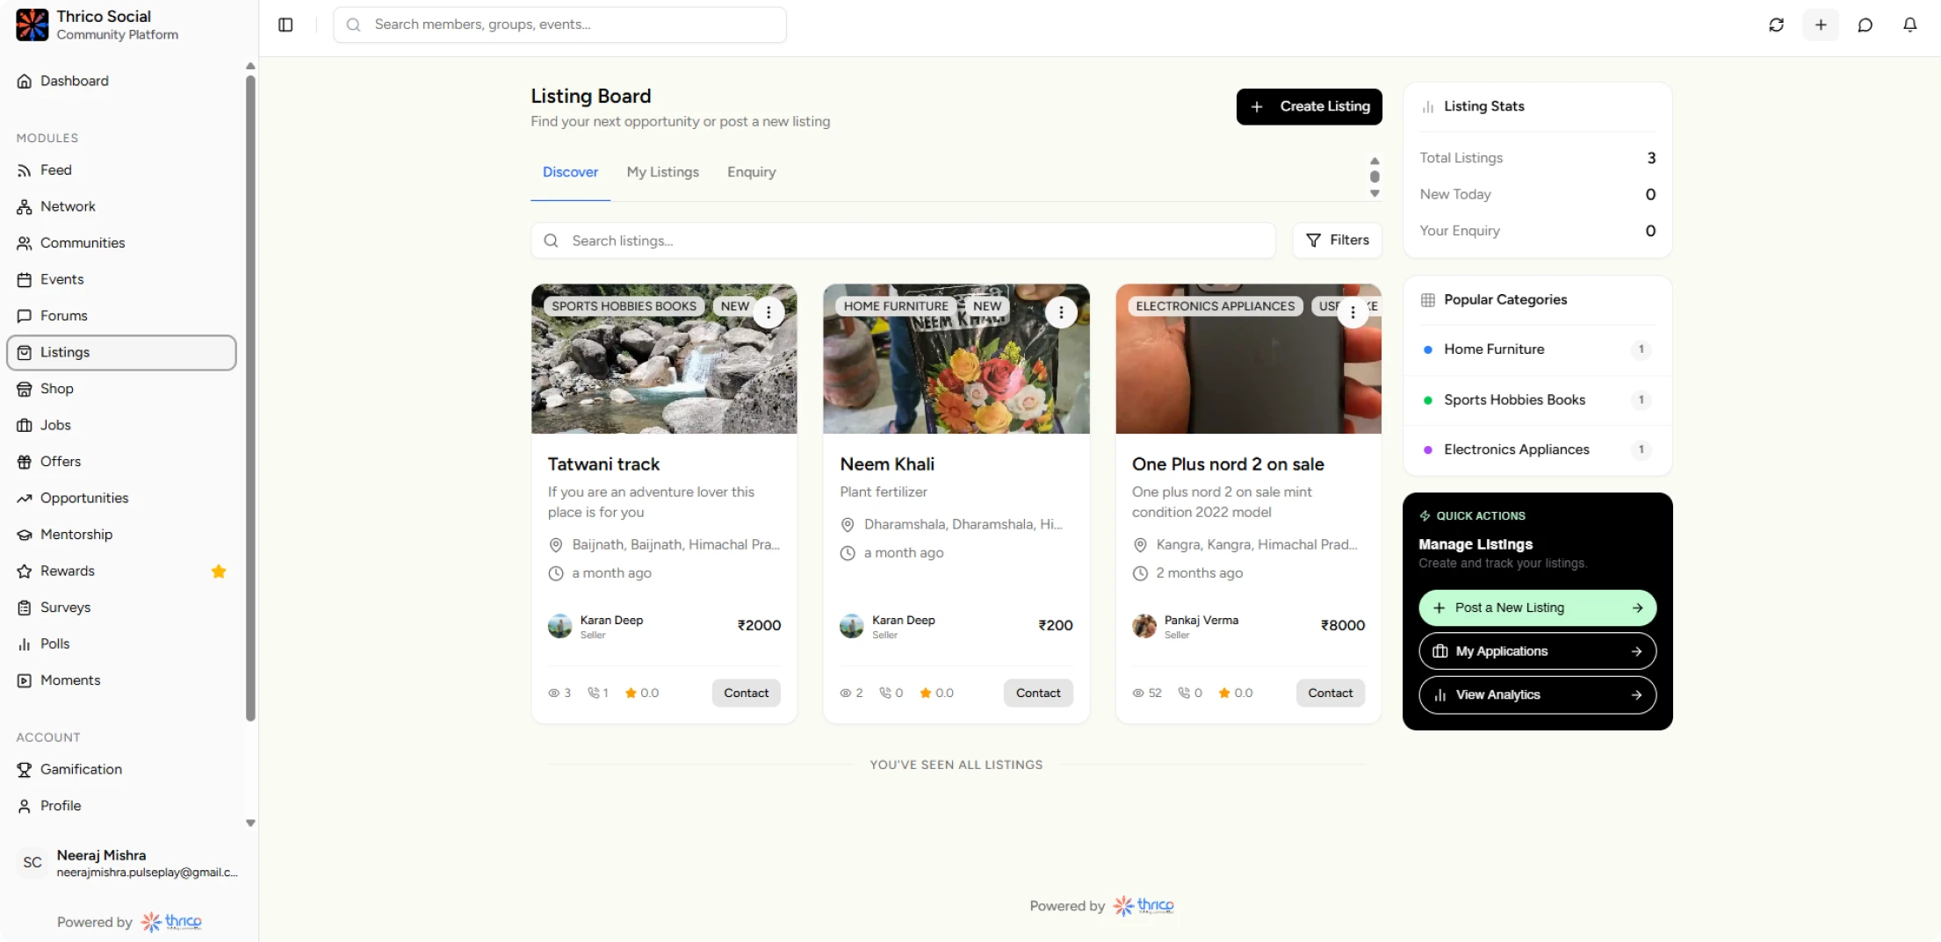
Task: Contact seller of Neem Khali
Action: pyautogui.click(x=1038, y=693)
